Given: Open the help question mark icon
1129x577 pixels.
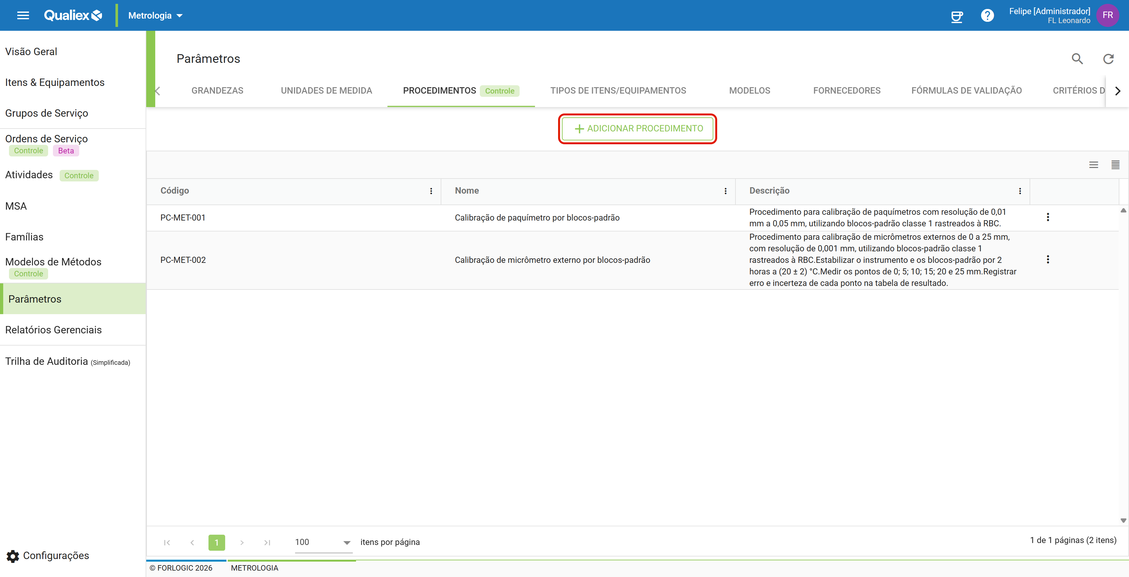Looking at the screenshot, I should (x=987, y=16).
